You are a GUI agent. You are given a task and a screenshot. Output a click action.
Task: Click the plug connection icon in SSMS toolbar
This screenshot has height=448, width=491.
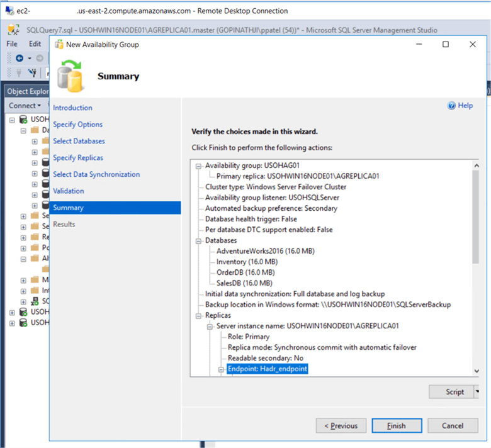coord(19,73)
